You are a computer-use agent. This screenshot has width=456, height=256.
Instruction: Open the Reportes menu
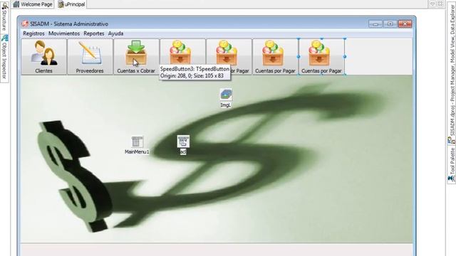93,33
